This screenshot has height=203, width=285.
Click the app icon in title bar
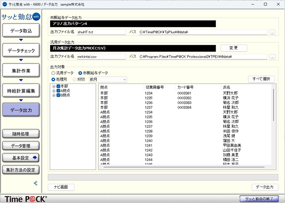5,4
